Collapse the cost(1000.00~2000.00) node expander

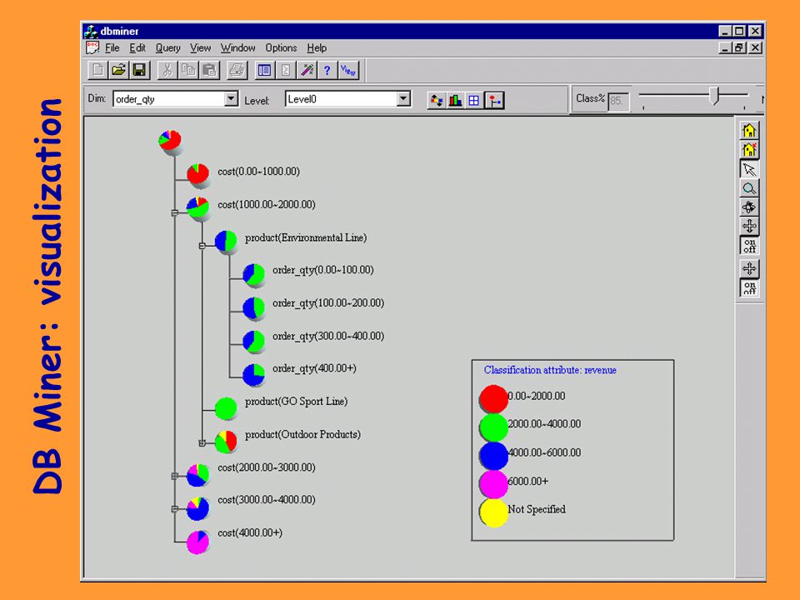pyautogui.click(x=174, y=212)
